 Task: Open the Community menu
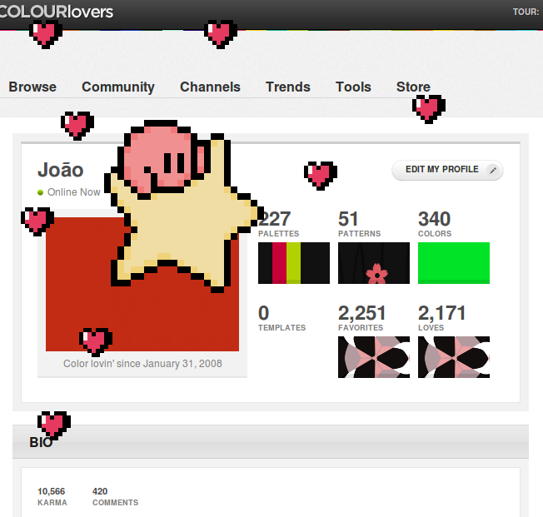pos(118,87)
